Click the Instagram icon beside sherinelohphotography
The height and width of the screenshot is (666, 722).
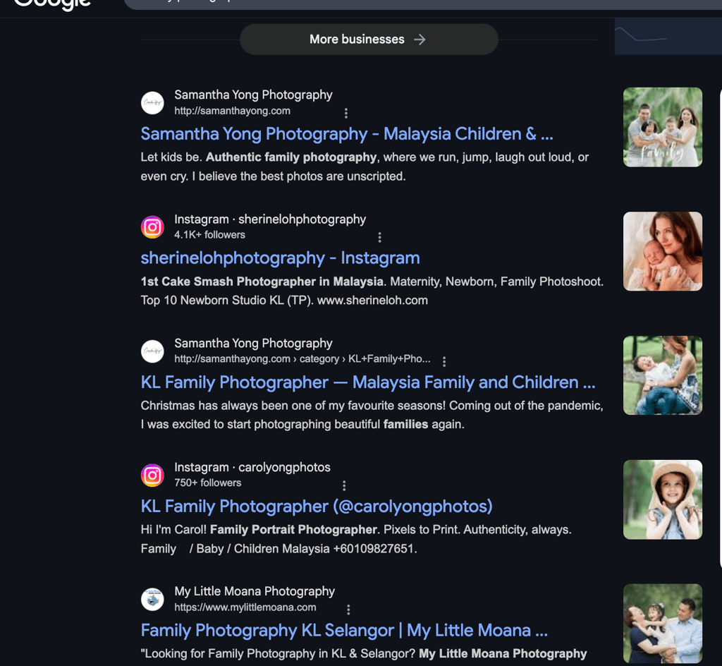[x=152, y=227]
